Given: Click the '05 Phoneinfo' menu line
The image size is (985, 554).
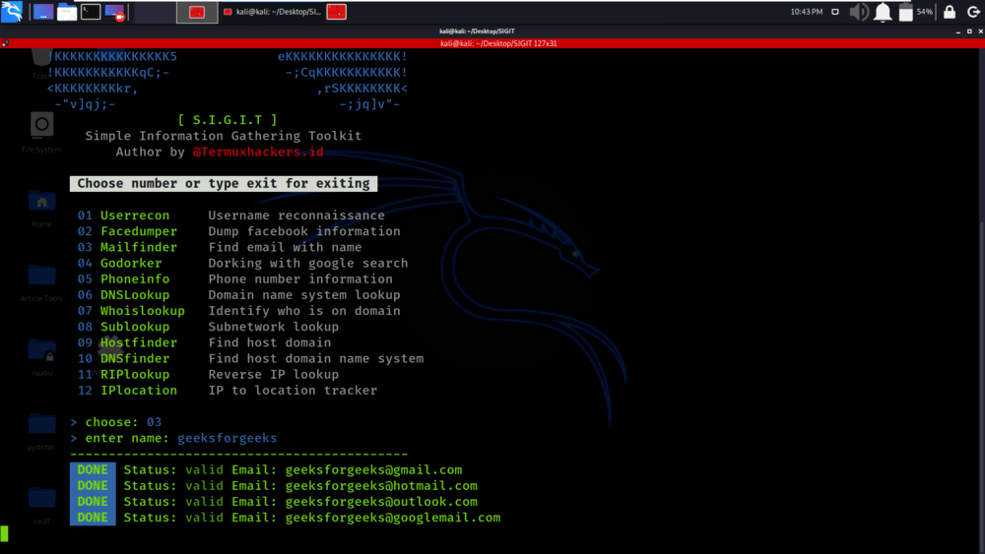Looking at the screenshot, I should coord(235,278).
